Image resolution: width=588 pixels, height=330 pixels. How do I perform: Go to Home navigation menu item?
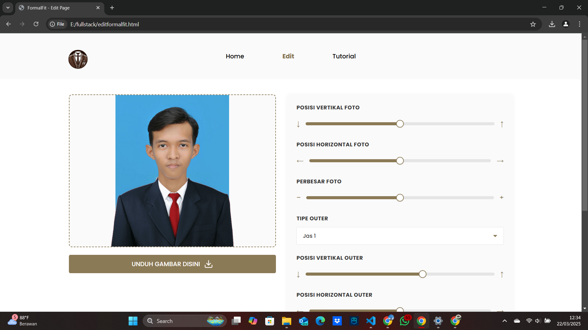[x=235, y=56]
